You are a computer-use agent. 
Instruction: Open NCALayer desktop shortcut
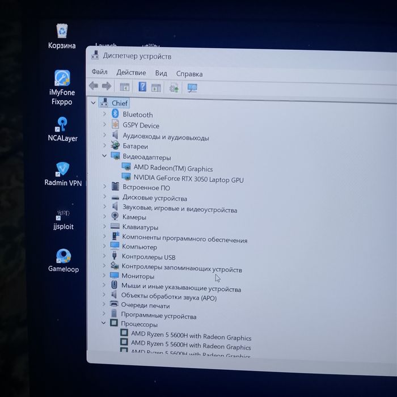62,129
